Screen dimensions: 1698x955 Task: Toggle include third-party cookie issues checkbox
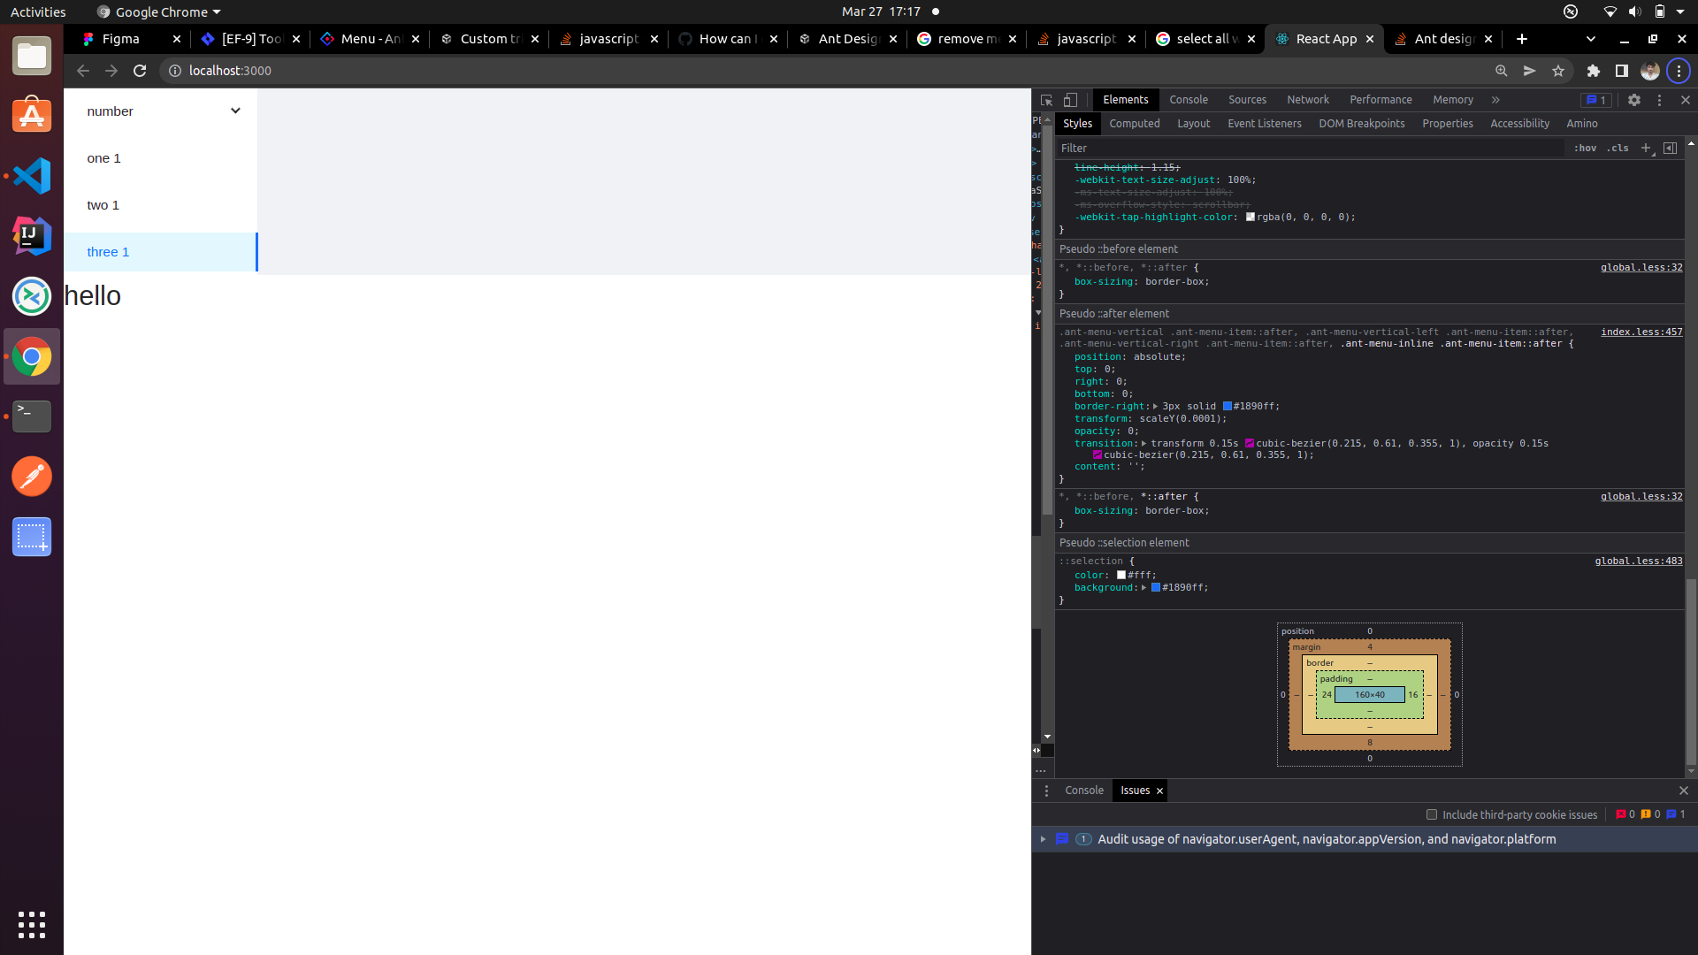1432,814
